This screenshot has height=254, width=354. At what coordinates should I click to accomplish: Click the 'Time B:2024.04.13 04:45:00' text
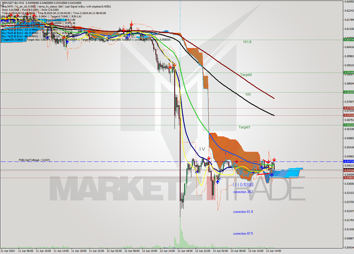(54, 13)
